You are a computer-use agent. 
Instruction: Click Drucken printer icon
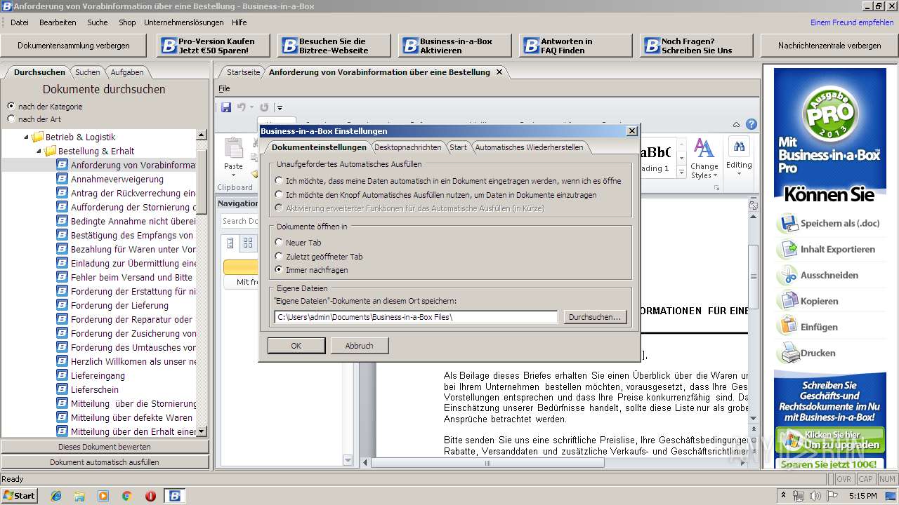coord(788,353)
